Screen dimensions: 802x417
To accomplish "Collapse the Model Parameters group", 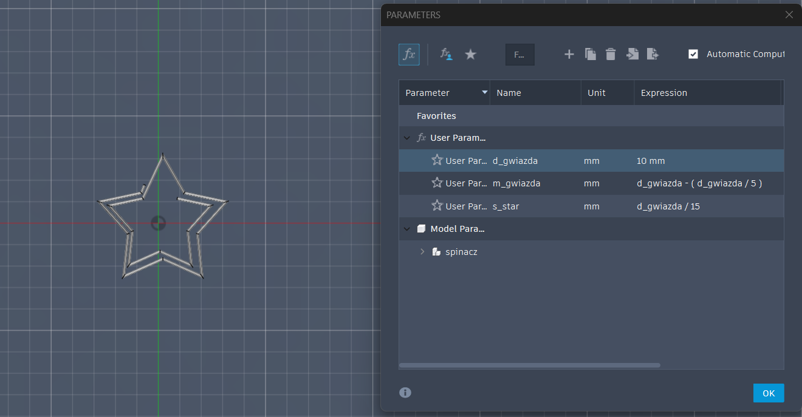I will tap(406, 229).
